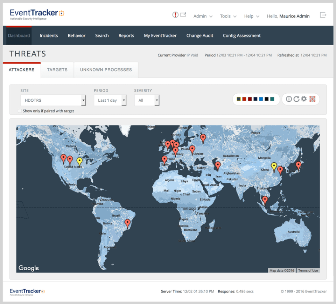Open My EventTracker nav item

(160, 36)
